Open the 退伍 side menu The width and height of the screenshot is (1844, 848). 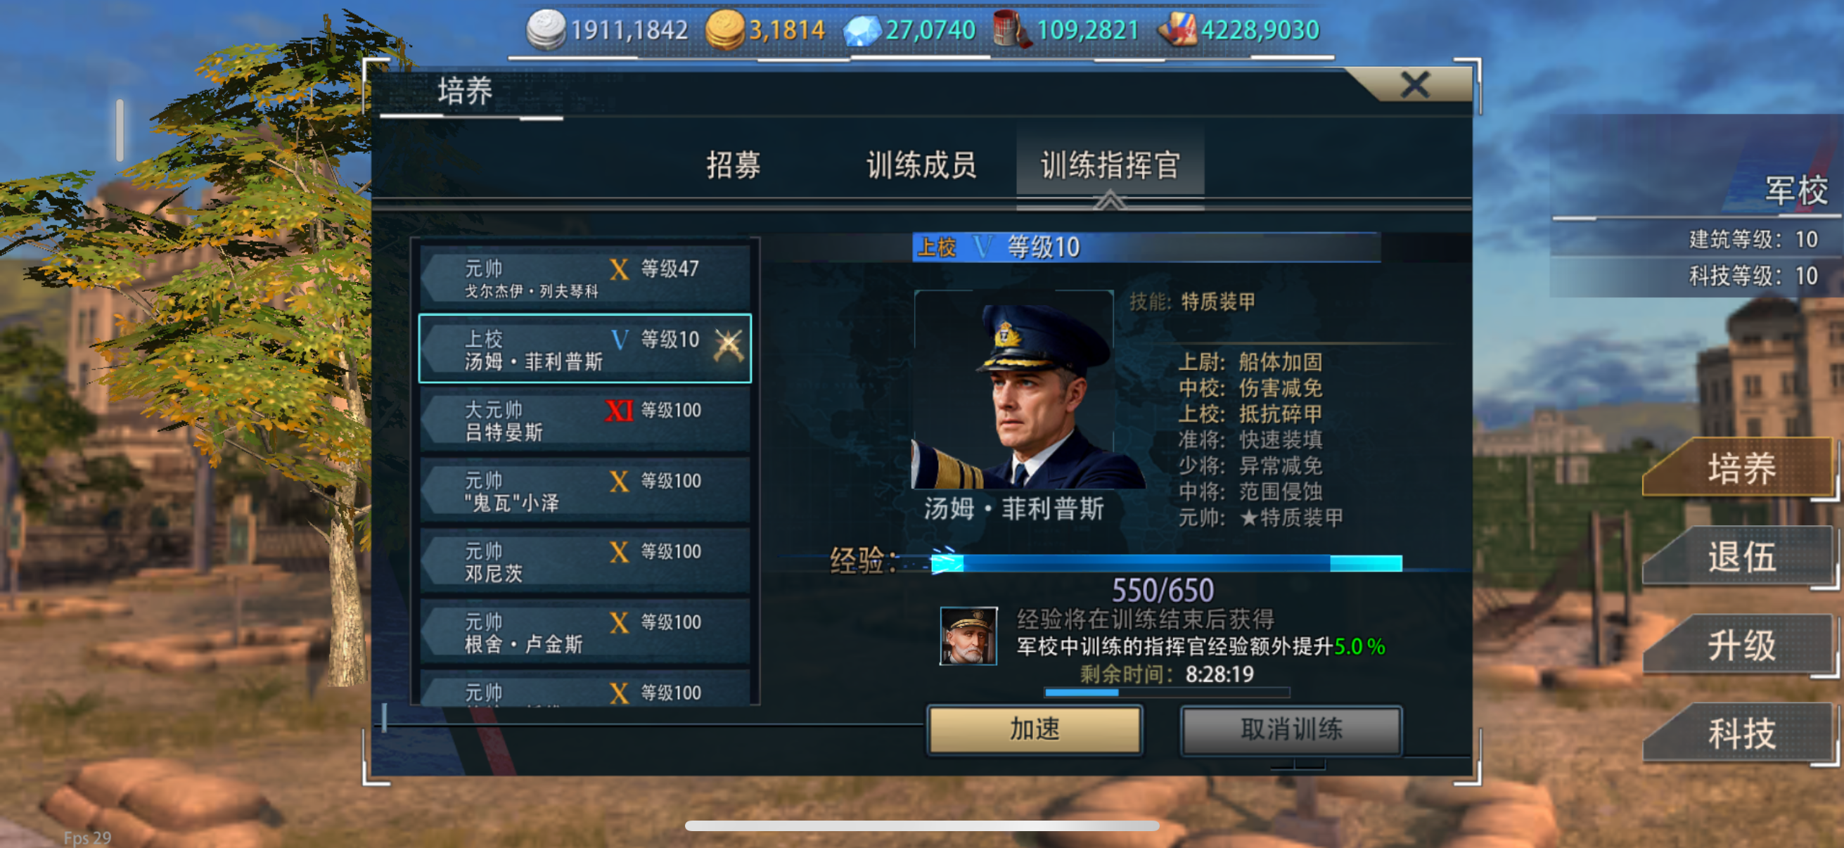point(1739,558)
